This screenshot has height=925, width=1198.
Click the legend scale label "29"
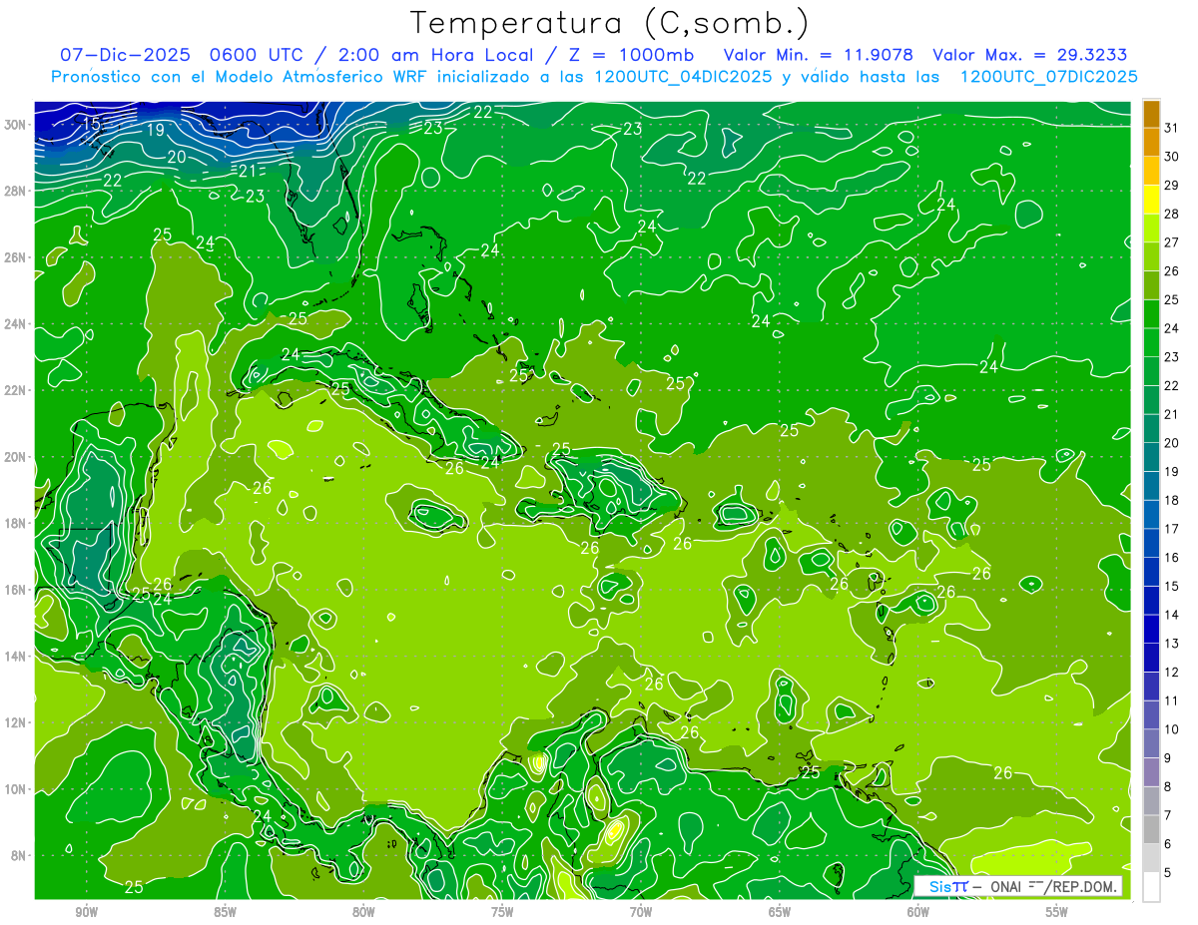click(1172, 185)
